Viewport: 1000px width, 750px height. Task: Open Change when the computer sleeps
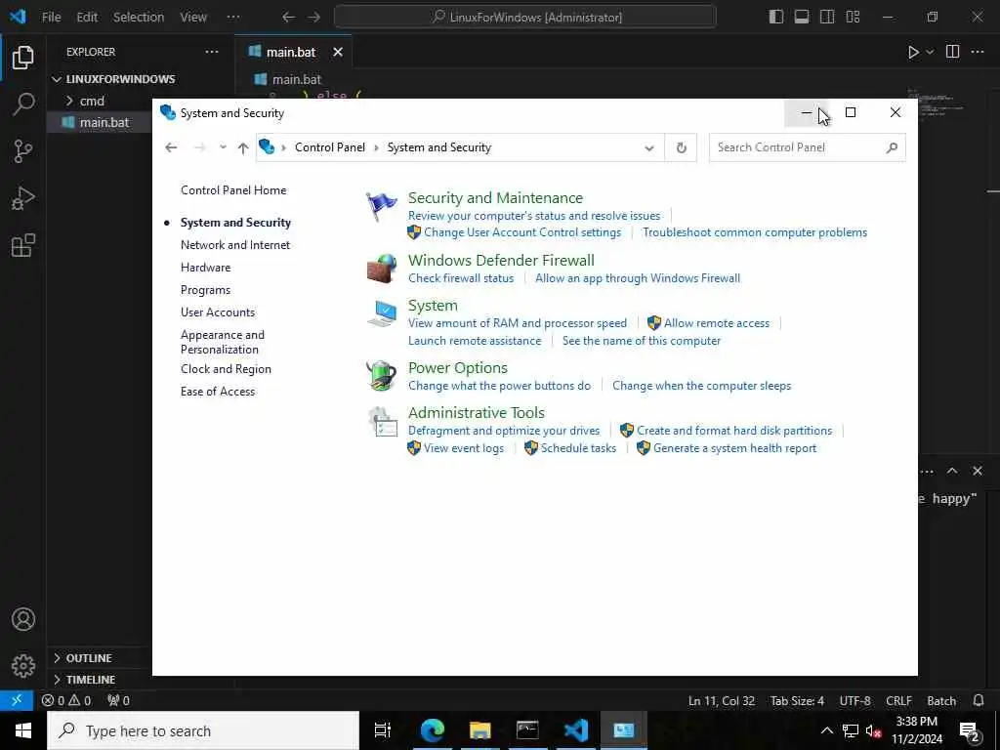pyautogui.click(x=701, y=386)
